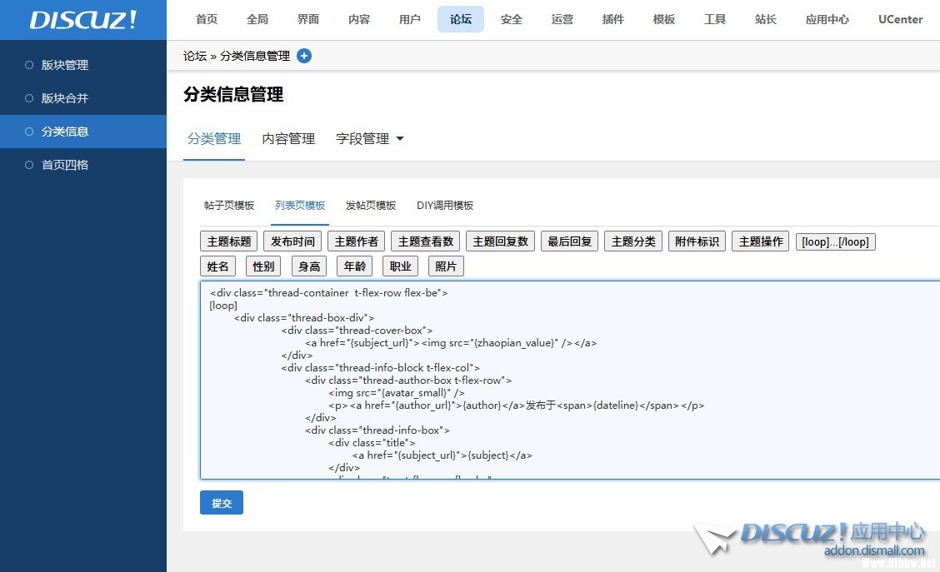Open the 论坛 top menu
The image size is (940, 572).
tap(460, 19)
